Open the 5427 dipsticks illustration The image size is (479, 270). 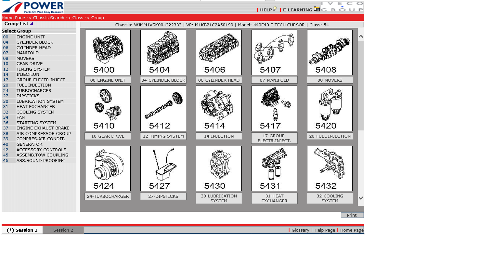click(x=163, y=169)
